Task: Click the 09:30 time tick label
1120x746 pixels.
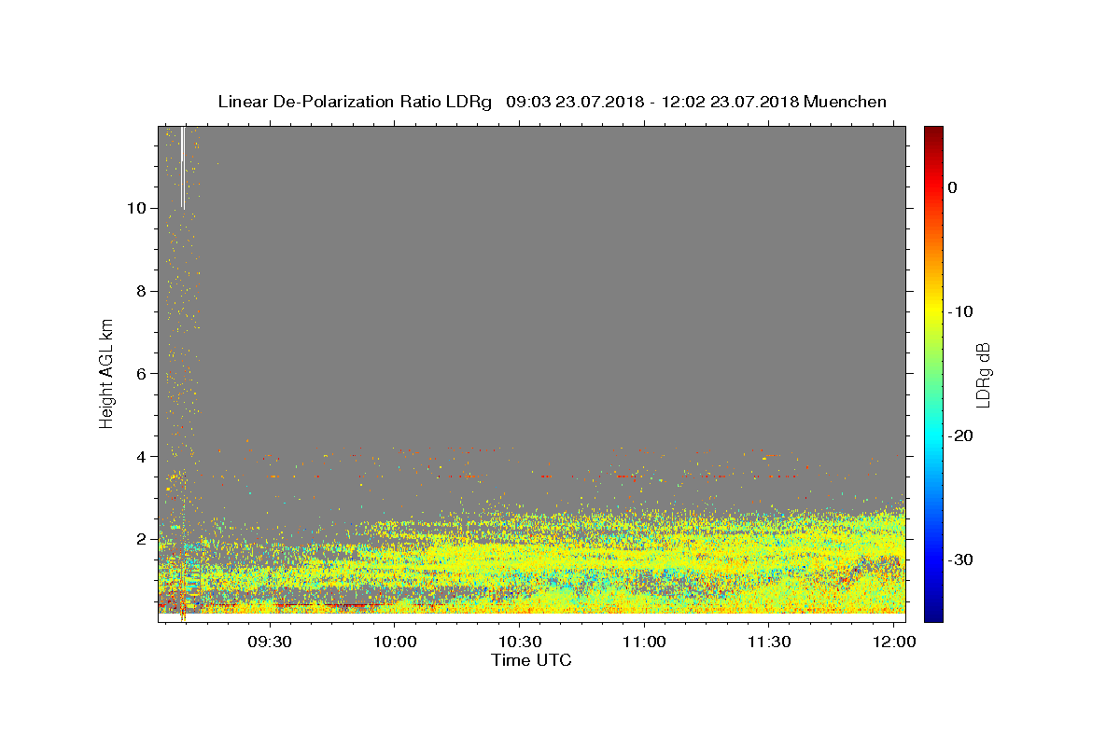Action: (271, 642)
